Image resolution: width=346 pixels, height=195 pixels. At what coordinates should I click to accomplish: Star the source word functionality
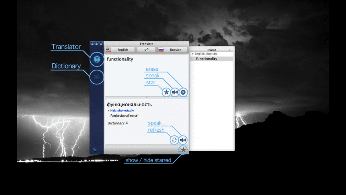tap(166, 92)
